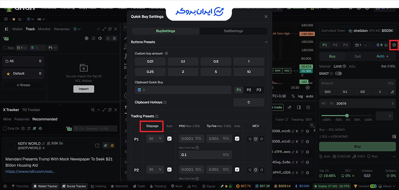Toggle the EXACT switch
Screen dimensions: 399x190
click(x=338, y=73)
